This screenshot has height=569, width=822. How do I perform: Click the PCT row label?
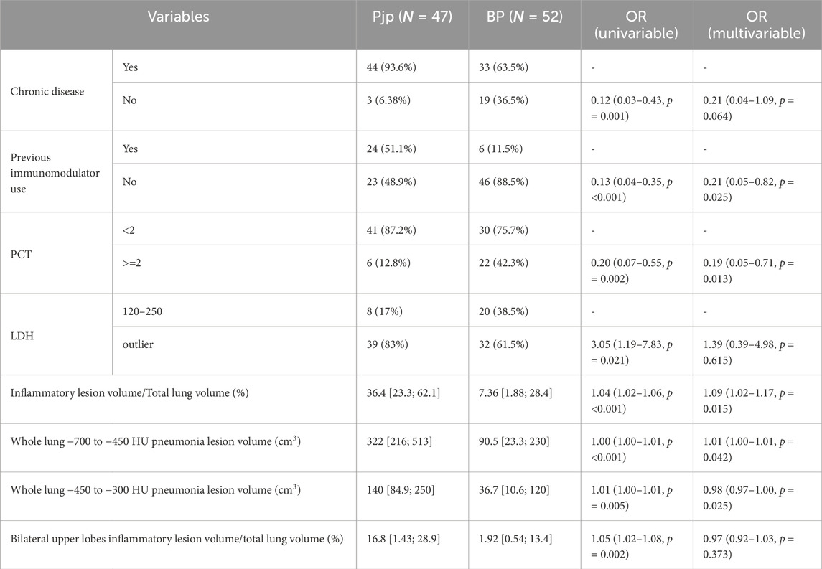click(x=22, y=253)
